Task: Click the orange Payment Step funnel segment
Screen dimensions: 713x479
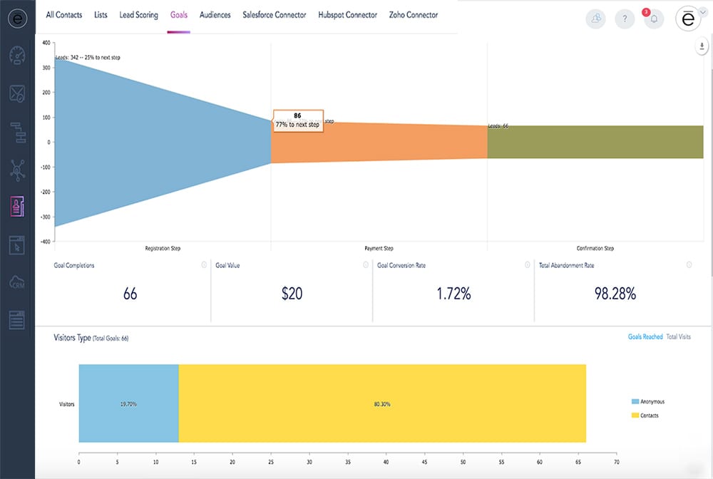Action: pyautogui.click(x=399, y=141)
